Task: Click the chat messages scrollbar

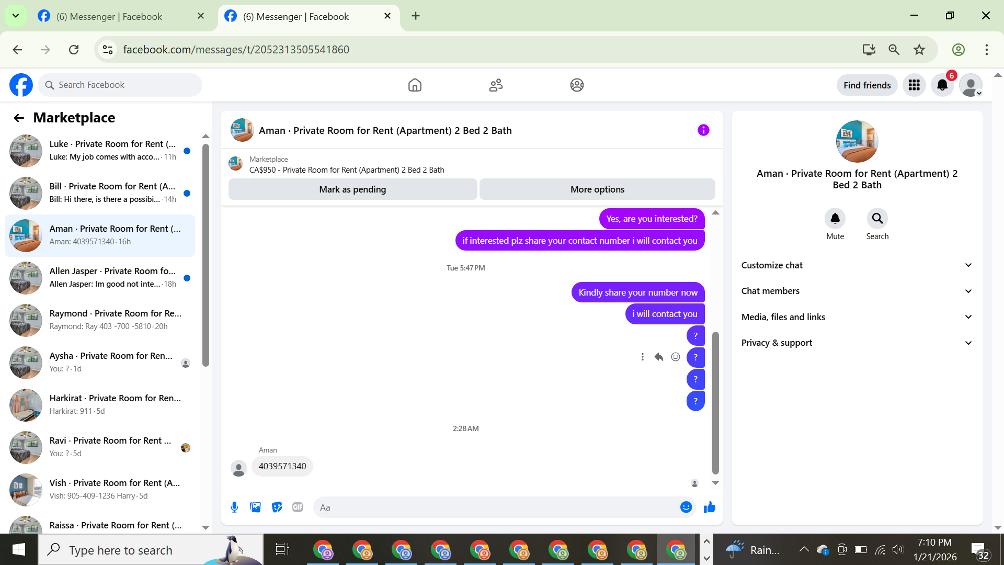Action: [715, 403]
